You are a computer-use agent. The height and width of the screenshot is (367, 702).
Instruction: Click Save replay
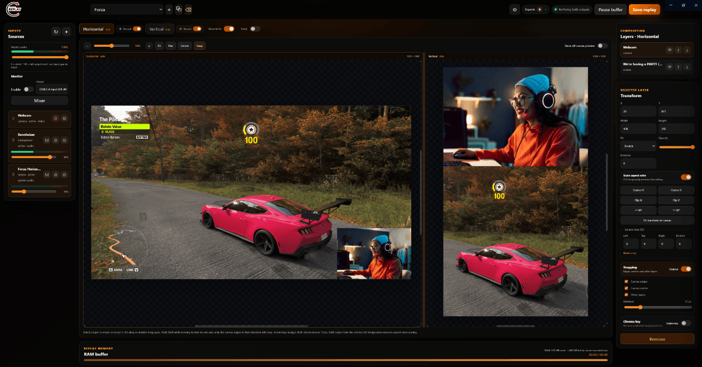(644, 9)
